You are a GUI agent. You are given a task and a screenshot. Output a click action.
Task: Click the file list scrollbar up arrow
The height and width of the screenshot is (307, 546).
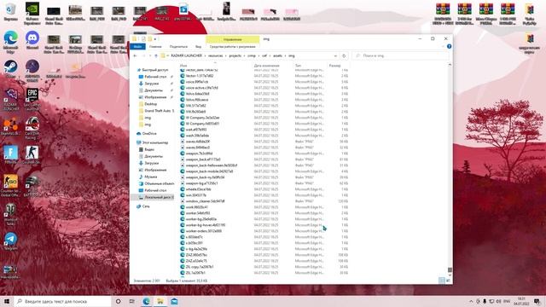(x=450, y=65)
